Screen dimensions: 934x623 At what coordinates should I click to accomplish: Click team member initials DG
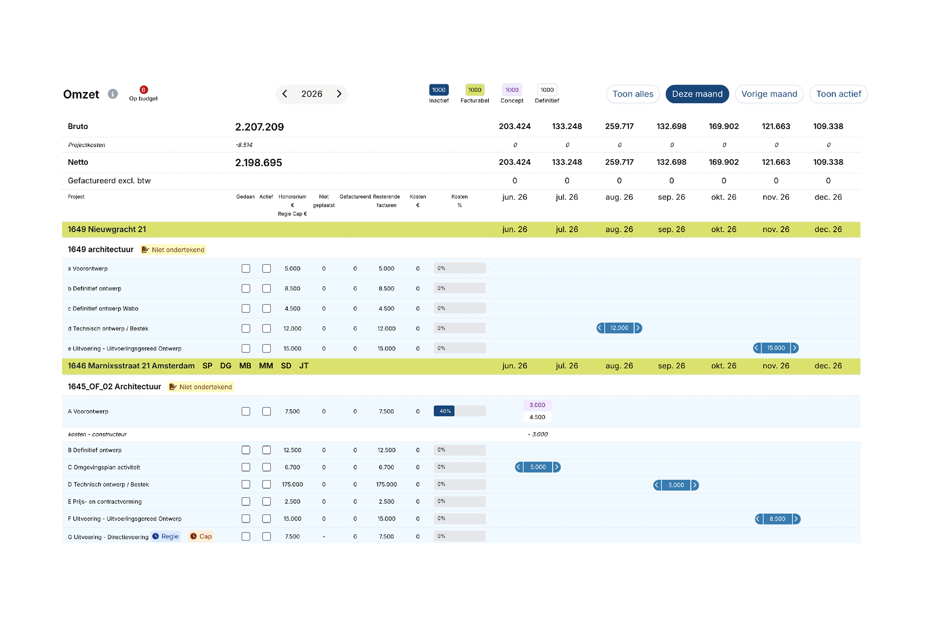click(x=225, y=366)
